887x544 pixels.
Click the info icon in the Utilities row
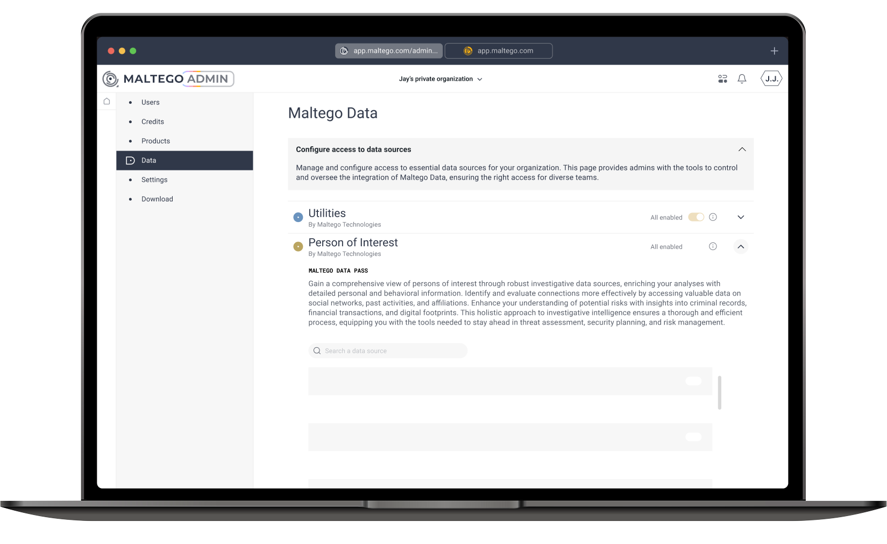tap(713, 217)
